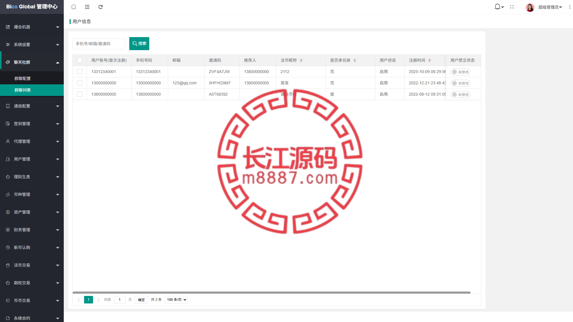Screen dimensions: 573x322
Task: Toggle mute status for user 13312340001
Action: (460, 72)
